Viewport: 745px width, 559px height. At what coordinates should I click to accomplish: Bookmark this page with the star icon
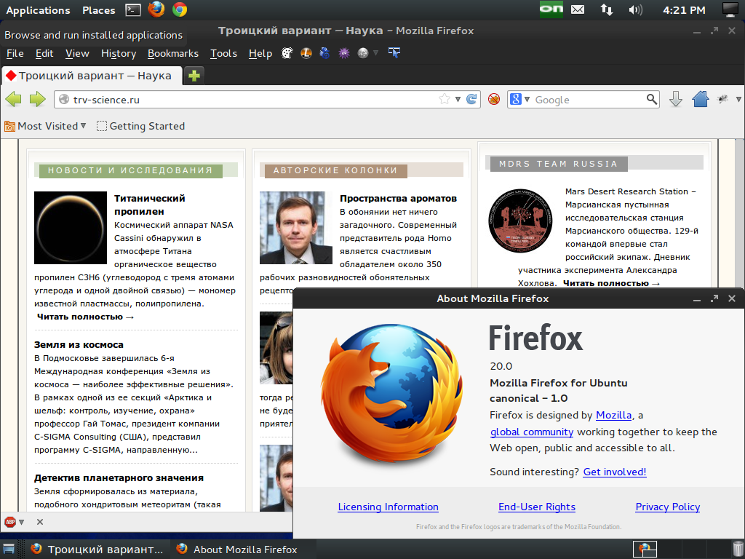click(445, 99)
